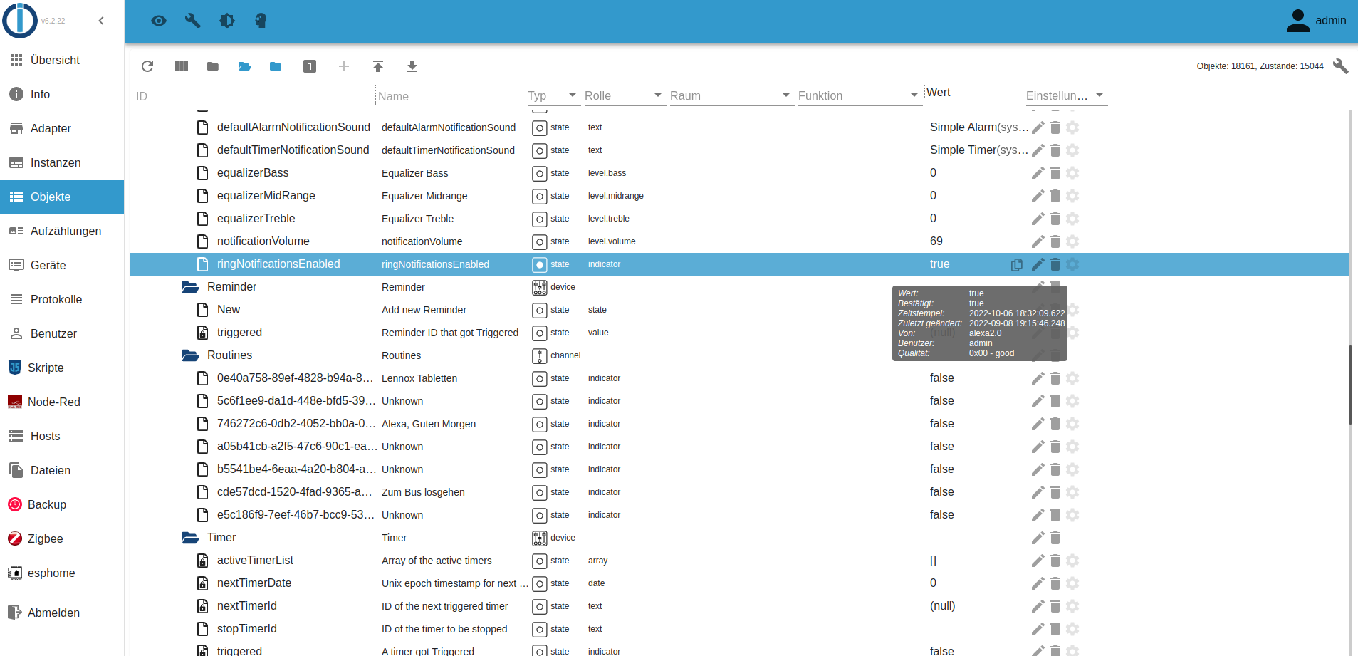Screen dimensions: 1358x656
Task: Open Benutzer in the sidebar
Action: (62, 333)
